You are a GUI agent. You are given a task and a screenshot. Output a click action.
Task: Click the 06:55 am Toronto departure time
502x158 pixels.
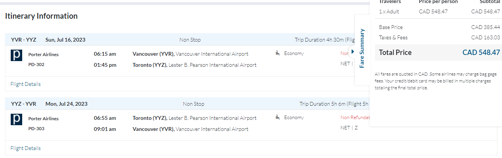pos(105,118)
